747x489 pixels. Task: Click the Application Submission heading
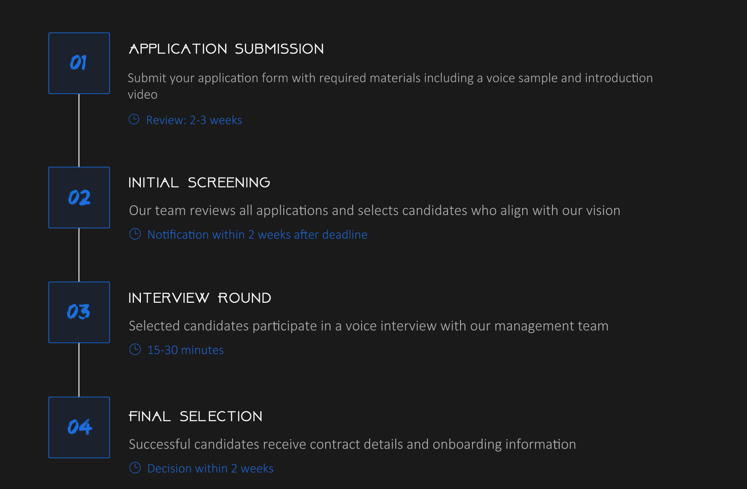coord(226,49)
